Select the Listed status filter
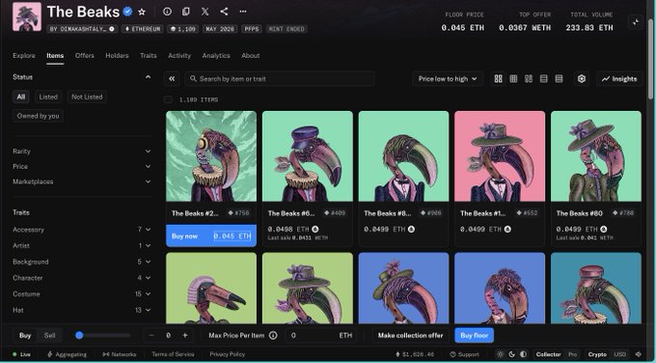The image size is (656, 363). 48,97
